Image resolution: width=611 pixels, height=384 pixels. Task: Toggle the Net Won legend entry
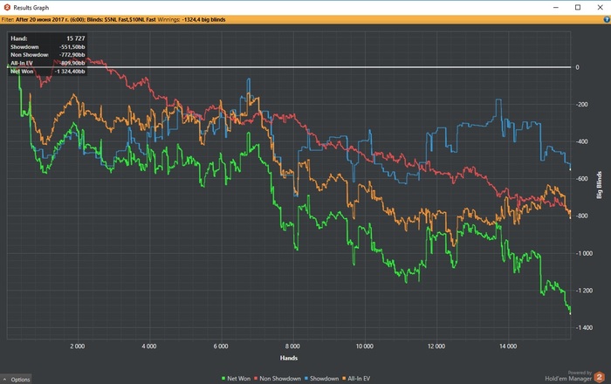[237, 379]
